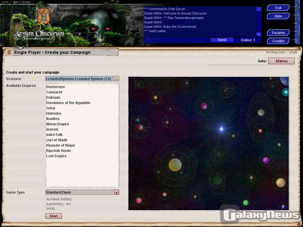Select the Ibadites empire
This screenshot has width=303, height=227.
coord(53,119)
